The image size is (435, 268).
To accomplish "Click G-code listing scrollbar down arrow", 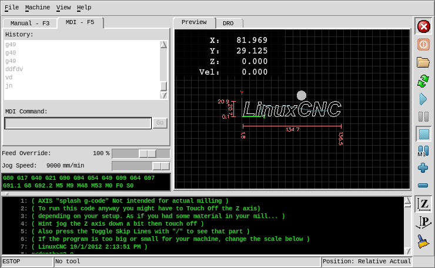I will point(407,251).
